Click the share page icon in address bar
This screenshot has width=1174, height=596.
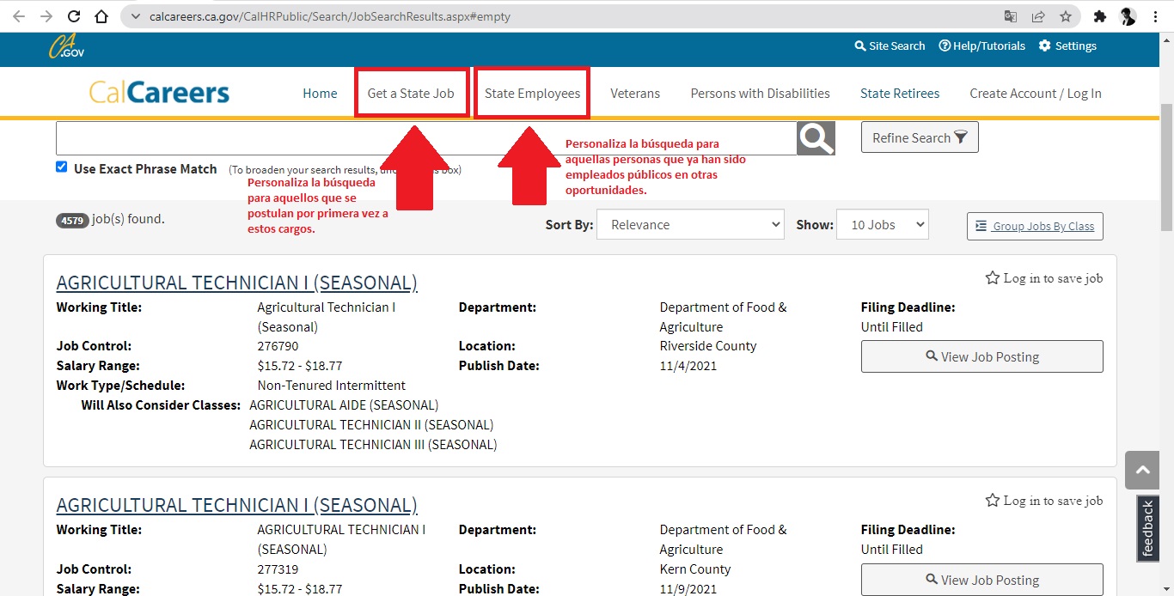tap(1038, 16)
